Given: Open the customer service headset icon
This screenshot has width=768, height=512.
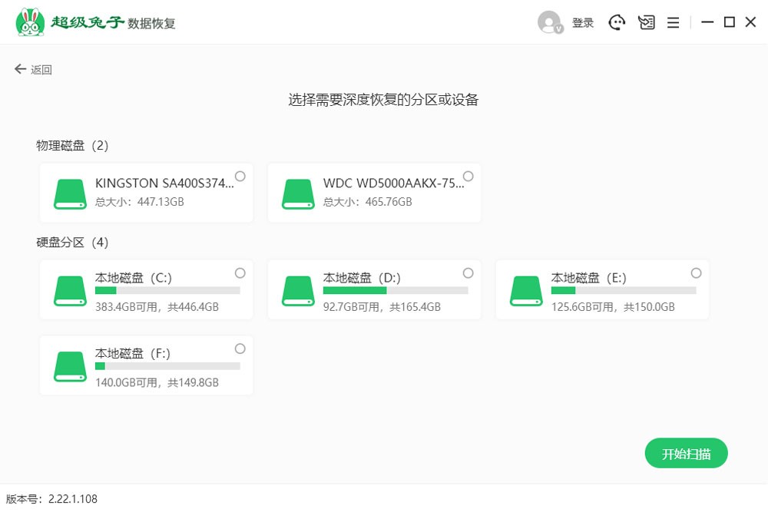Looking at the screenshot, I should click(617, 22).
